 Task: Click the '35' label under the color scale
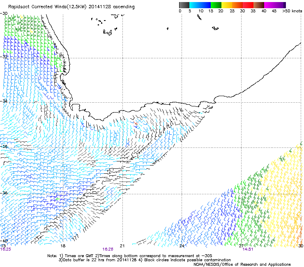point(253,11)
